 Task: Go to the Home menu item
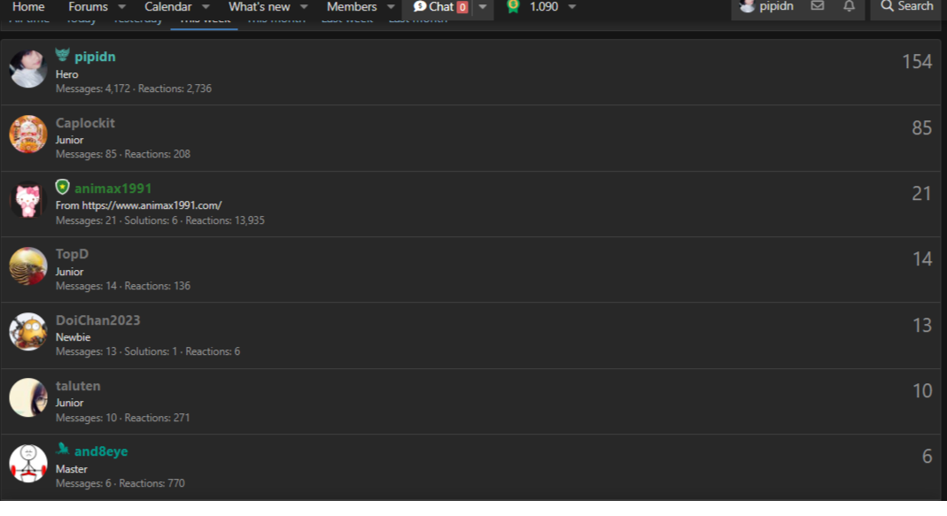click(x=28, y=7)
